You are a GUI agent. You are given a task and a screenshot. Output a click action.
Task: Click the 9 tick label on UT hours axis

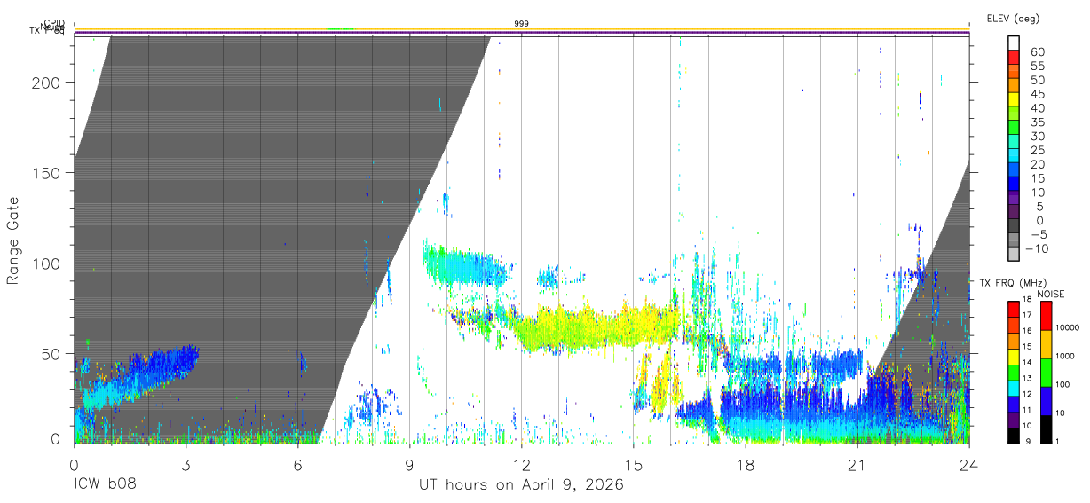click(x=409, y=464)
